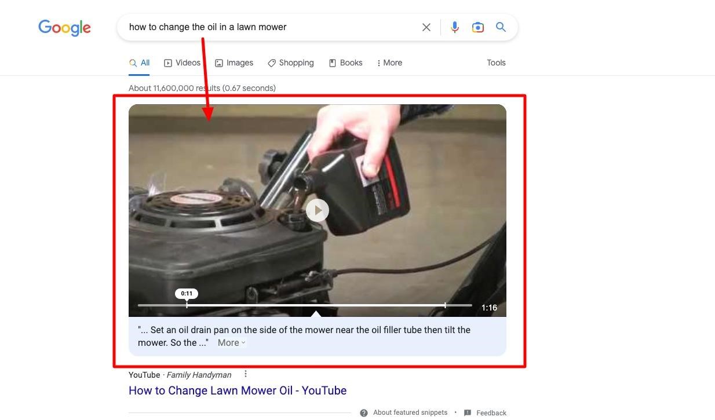Clear the search box with X icon
This screenshot has width=715, height=420.
426,27
